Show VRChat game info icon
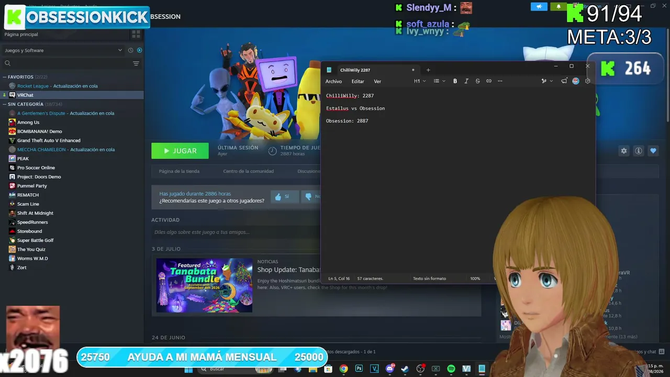This screenshot has width=670, height=377. pos(639,151)
